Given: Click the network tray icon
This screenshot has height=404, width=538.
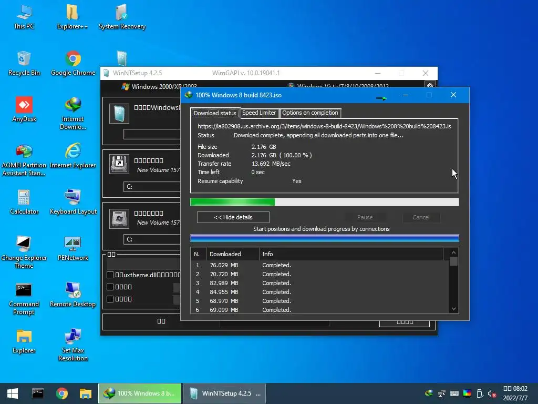Looking at the screenshot, I should (x=441, y=393).
